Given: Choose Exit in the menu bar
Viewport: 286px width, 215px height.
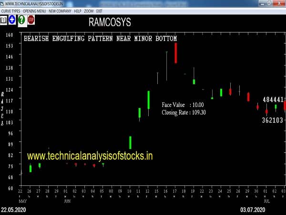Looking at the screenshot, I should pos(100,11).
